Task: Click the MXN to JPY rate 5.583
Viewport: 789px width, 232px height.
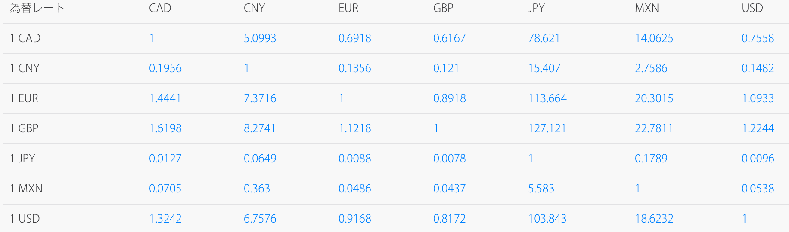Action: click(x=541, y=189)
